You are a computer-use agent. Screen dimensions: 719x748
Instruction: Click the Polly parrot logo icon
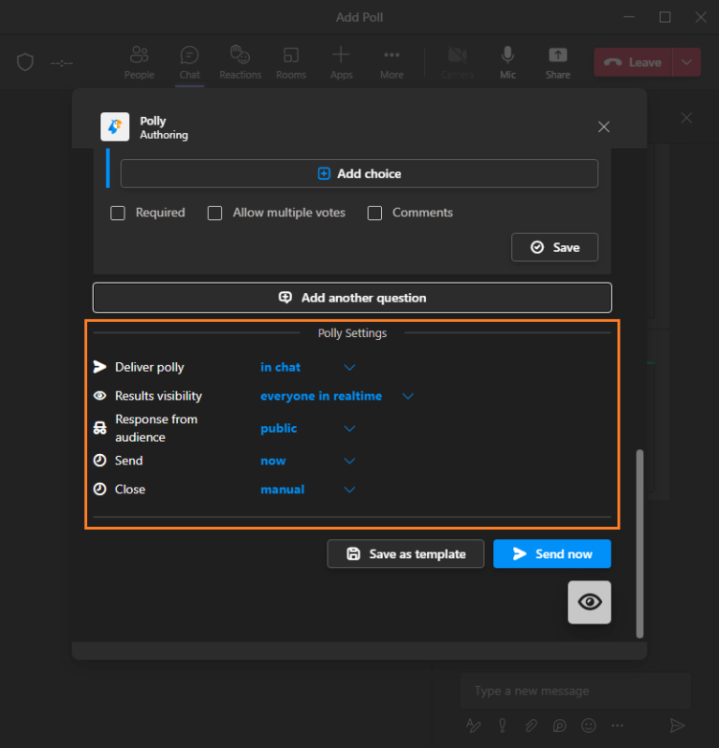(115, 127)
